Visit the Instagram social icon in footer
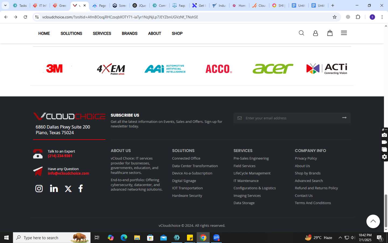This screenshot has width=388, height=243. click(39, 188)
